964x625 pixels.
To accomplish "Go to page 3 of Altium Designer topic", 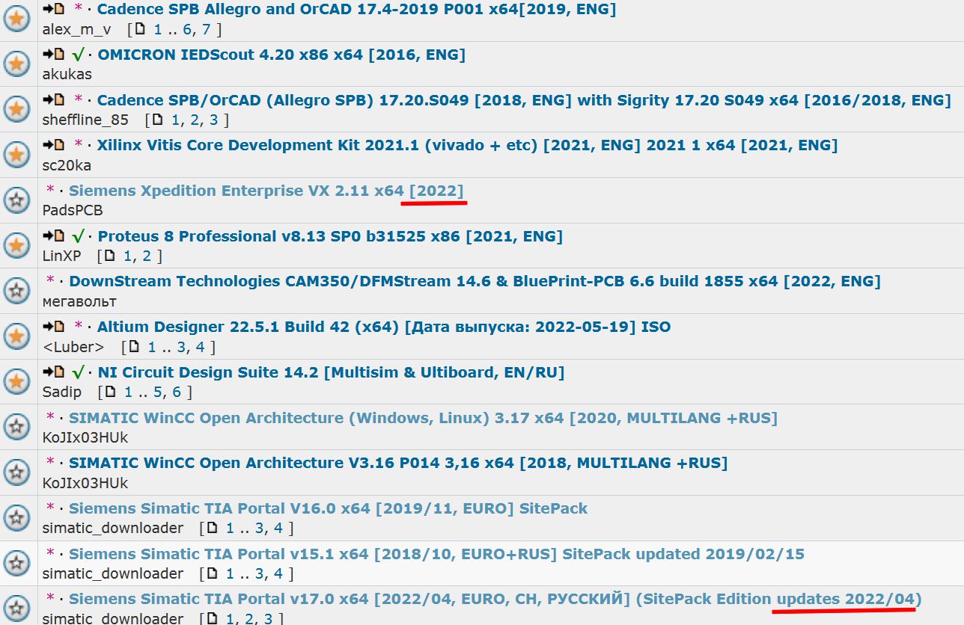I will pos(182,347).
